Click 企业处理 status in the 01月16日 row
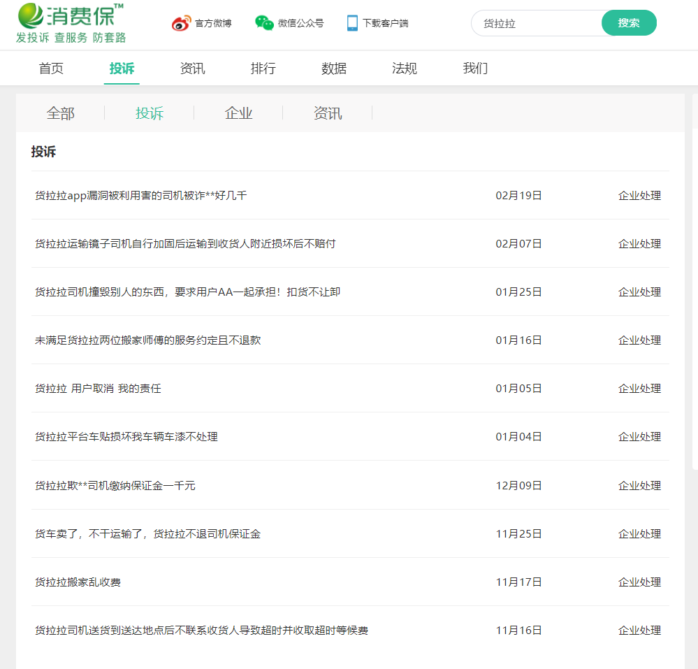Viewport: 698px width, 669px height. click(639, 340)
